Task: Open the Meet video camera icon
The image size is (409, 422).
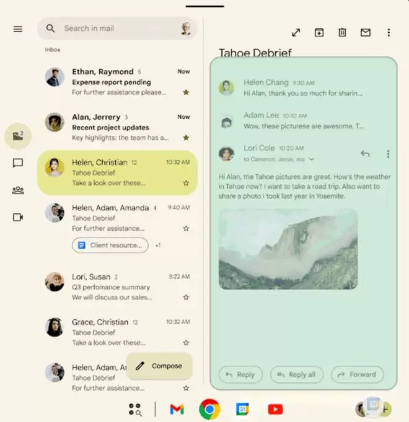Action: pos(18,217)
